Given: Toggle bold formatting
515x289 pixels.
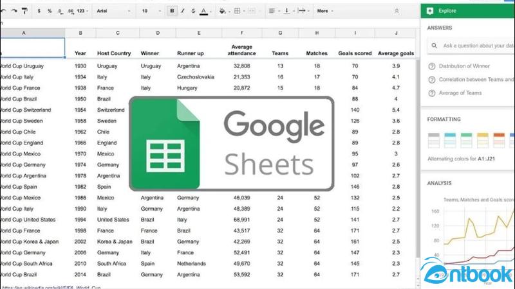Looking at the screenshot, I should (x=172, y=11).
